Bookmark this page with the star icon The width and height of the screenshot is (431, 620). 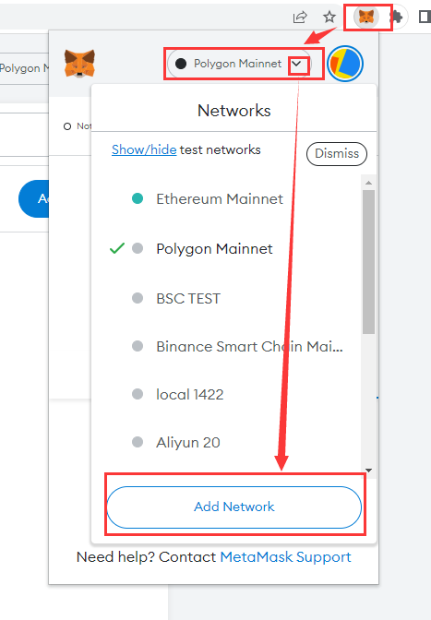[329, 17]
